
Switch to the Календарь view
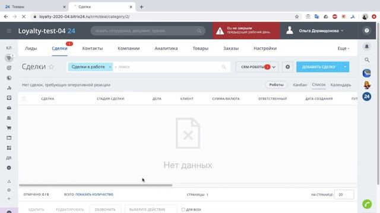coord(341,85)
